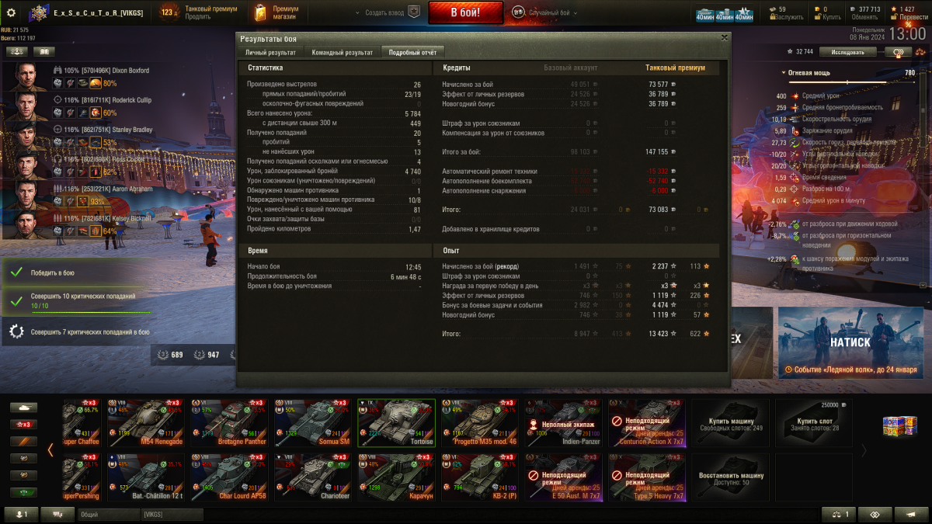Open the 689 rating badge counter
This screenshot has width=932, height=524.
(170, 355)
